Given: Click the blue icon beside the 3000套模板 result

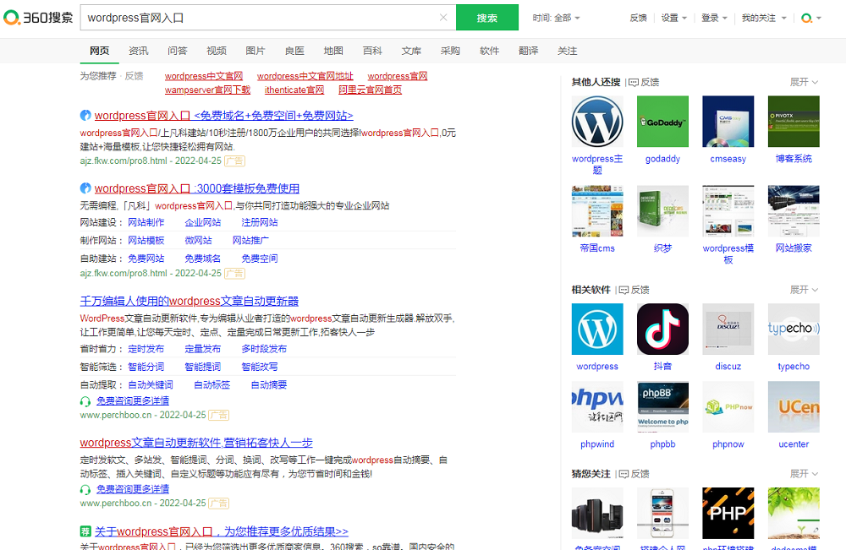Looking at the screenshot, I should [x=85, y=188].
